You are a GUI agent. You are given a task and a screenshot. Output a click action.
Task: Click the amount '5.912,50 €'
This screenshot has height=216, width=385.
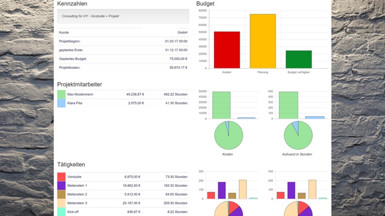(132, 195)
